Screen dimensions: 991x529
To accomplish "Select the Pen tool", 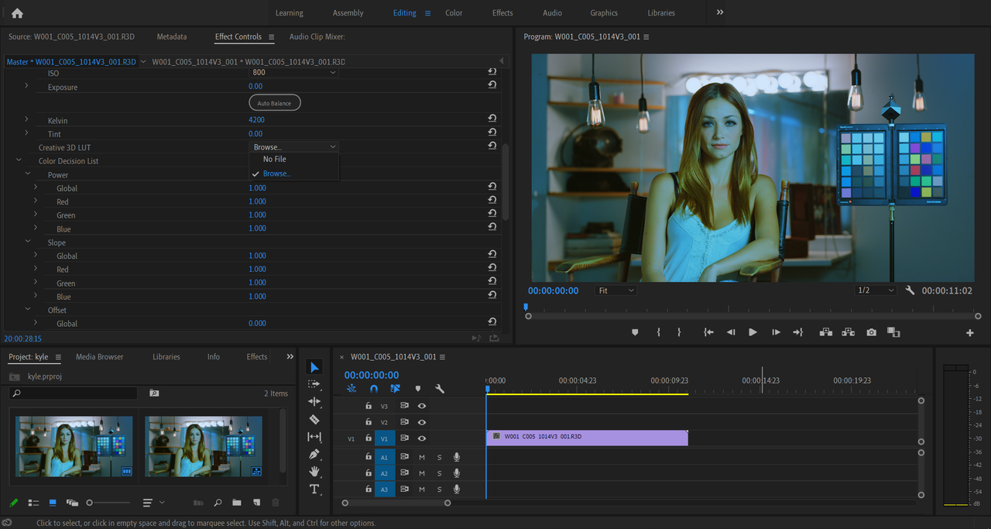I will [x=314, y=454].
